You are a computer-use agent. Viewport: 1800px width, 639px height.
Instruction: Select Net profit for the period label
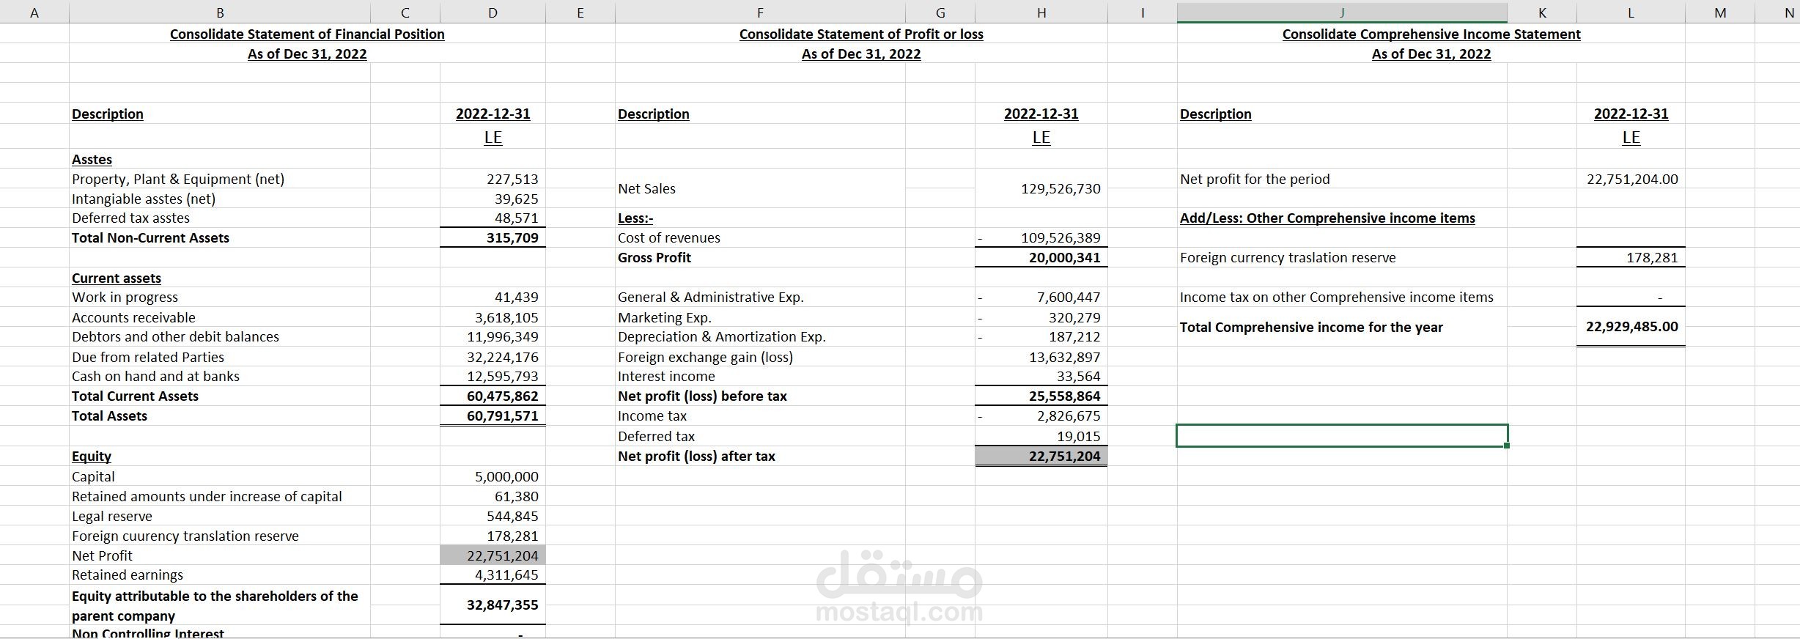pyautogui.click(x=1255, y=179)
